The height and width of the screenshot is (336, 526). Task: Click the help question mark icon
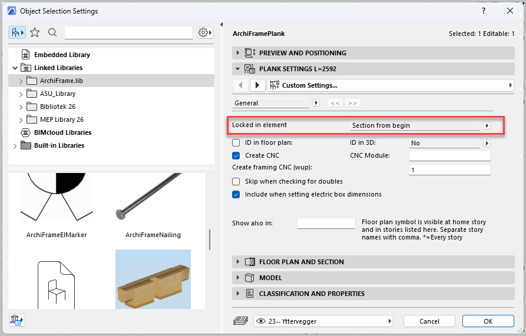pos(483,11)
